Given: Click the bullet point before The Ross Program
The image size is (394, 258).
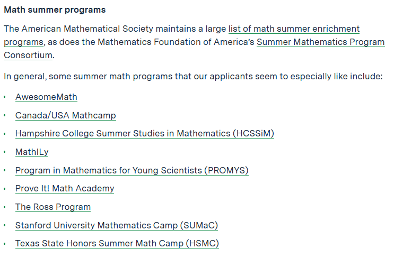Looking at the screenshot, I should coord(5,207).
